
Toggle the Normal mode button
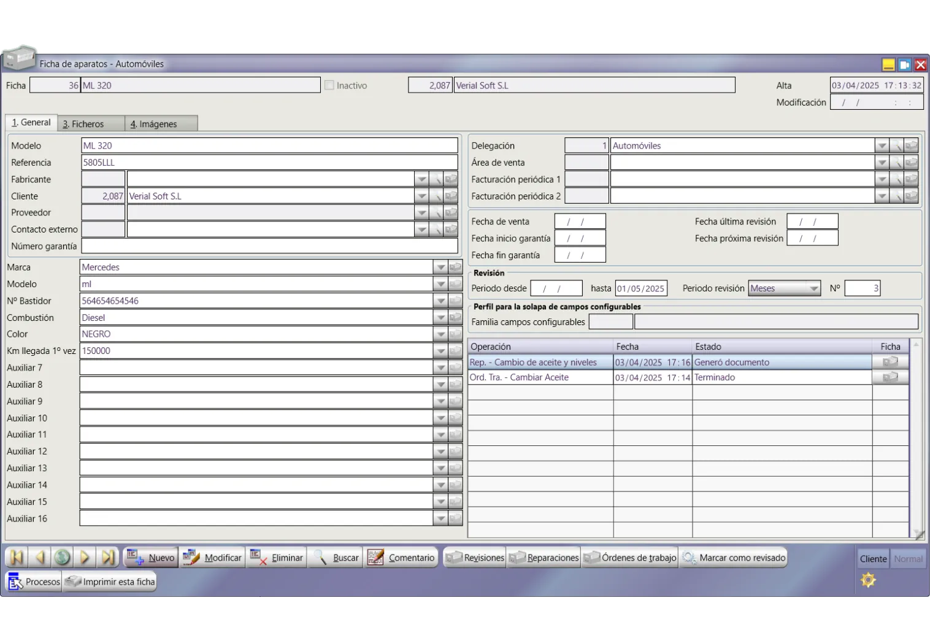[x=908, y=559]
